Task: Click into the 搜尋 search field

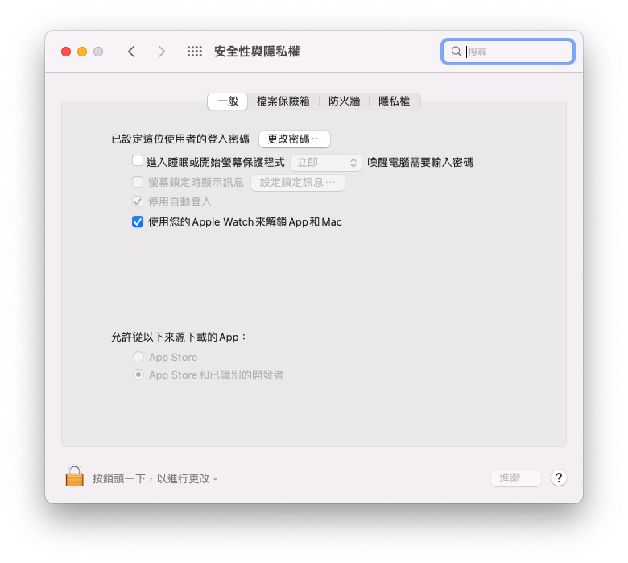Action: tap(508, 52)
